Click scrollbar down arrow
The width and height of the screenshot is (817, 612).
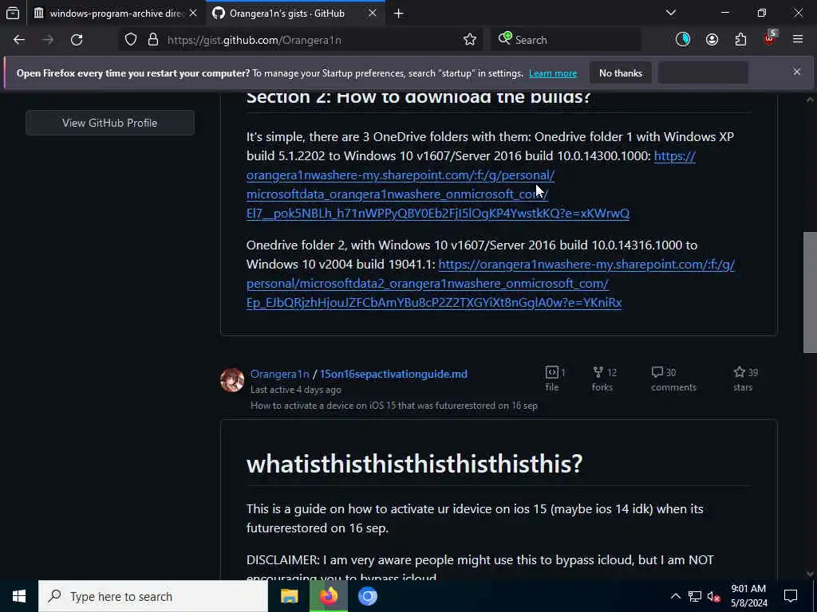tap(810, 574)
